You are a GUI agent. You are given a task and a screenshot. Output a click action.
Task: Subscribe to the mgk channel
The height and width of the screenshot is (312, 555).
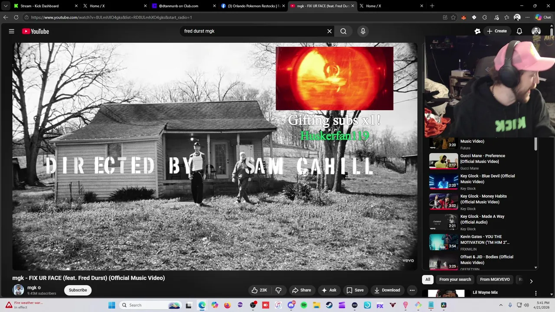(78, 290)
